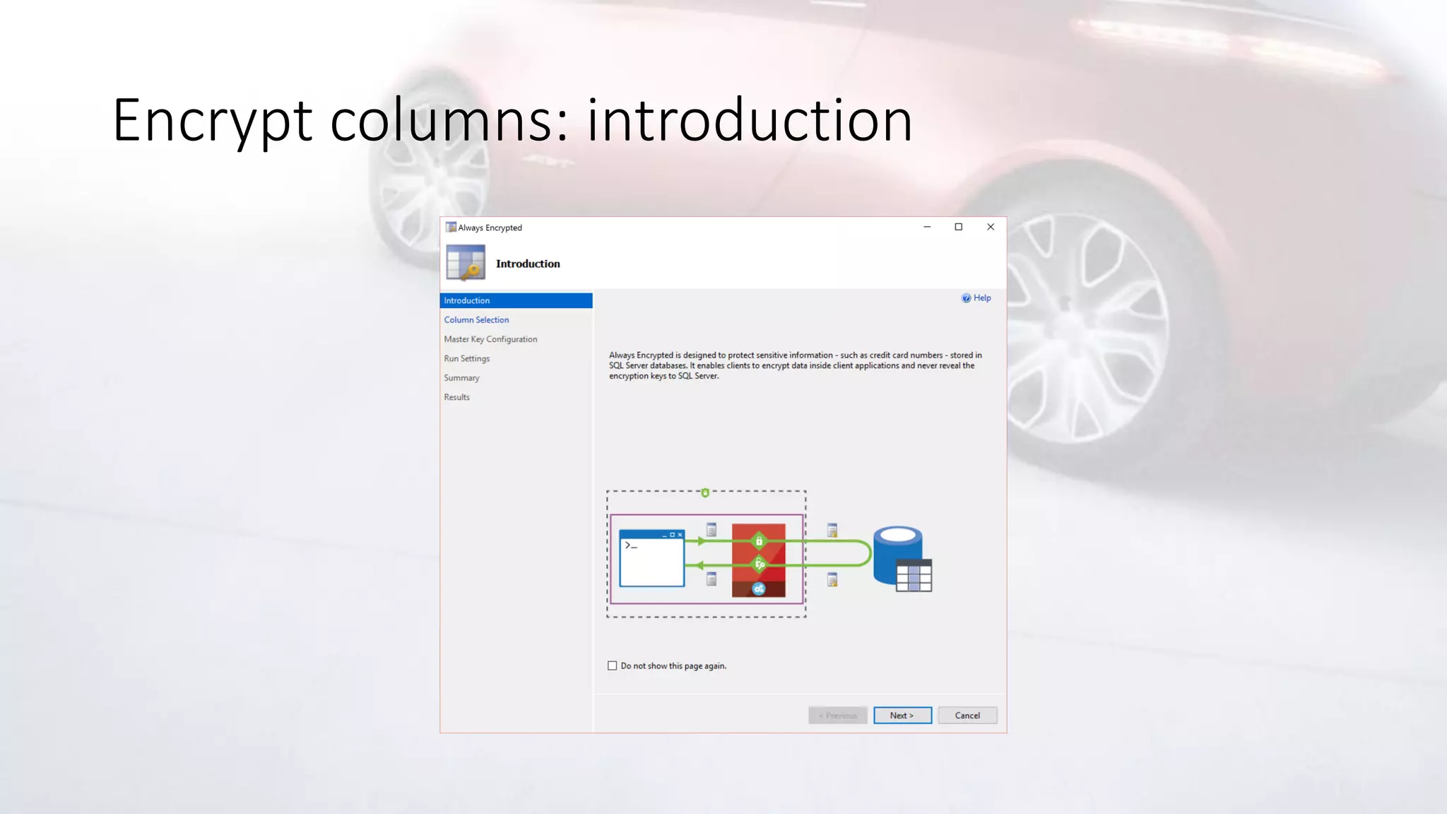Click the green lock at diagram top

click(x=705, y=492)
